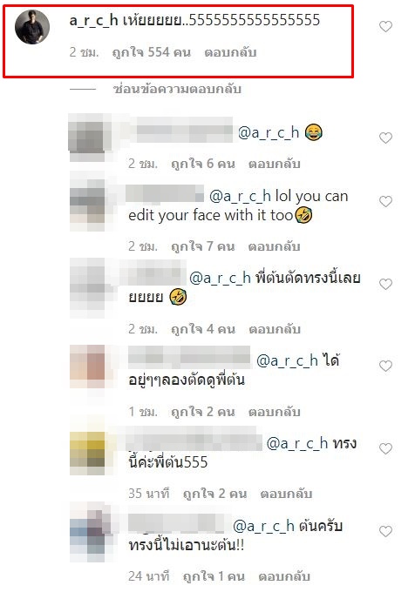Like the 'lol you can edit your face' reply
This screenshot has height=592, width=415.
click(385, 202)
